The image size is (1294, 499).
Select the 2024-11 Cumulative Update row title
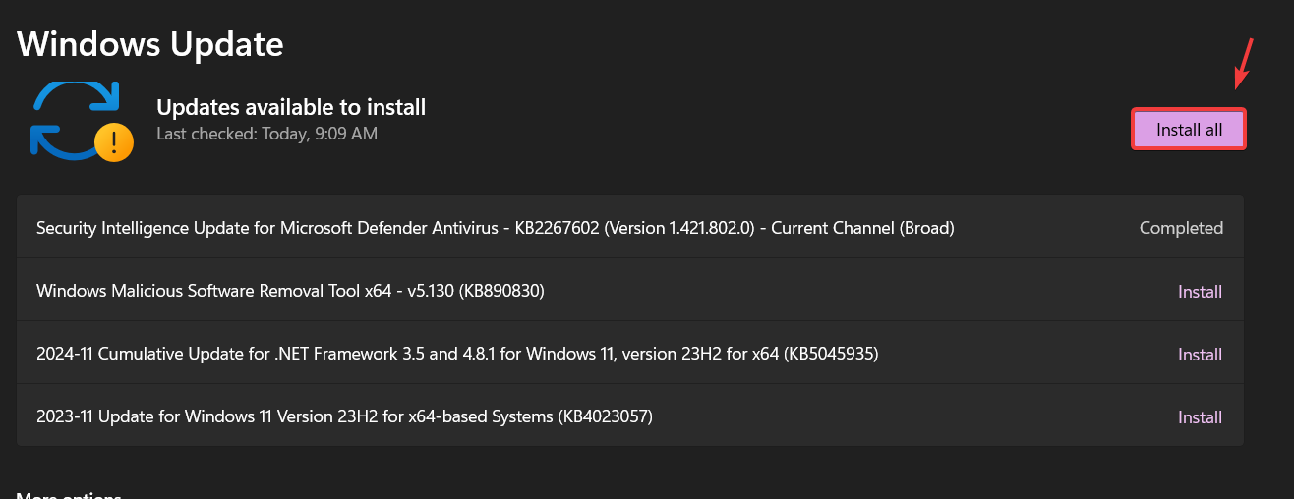coord(456,354)
